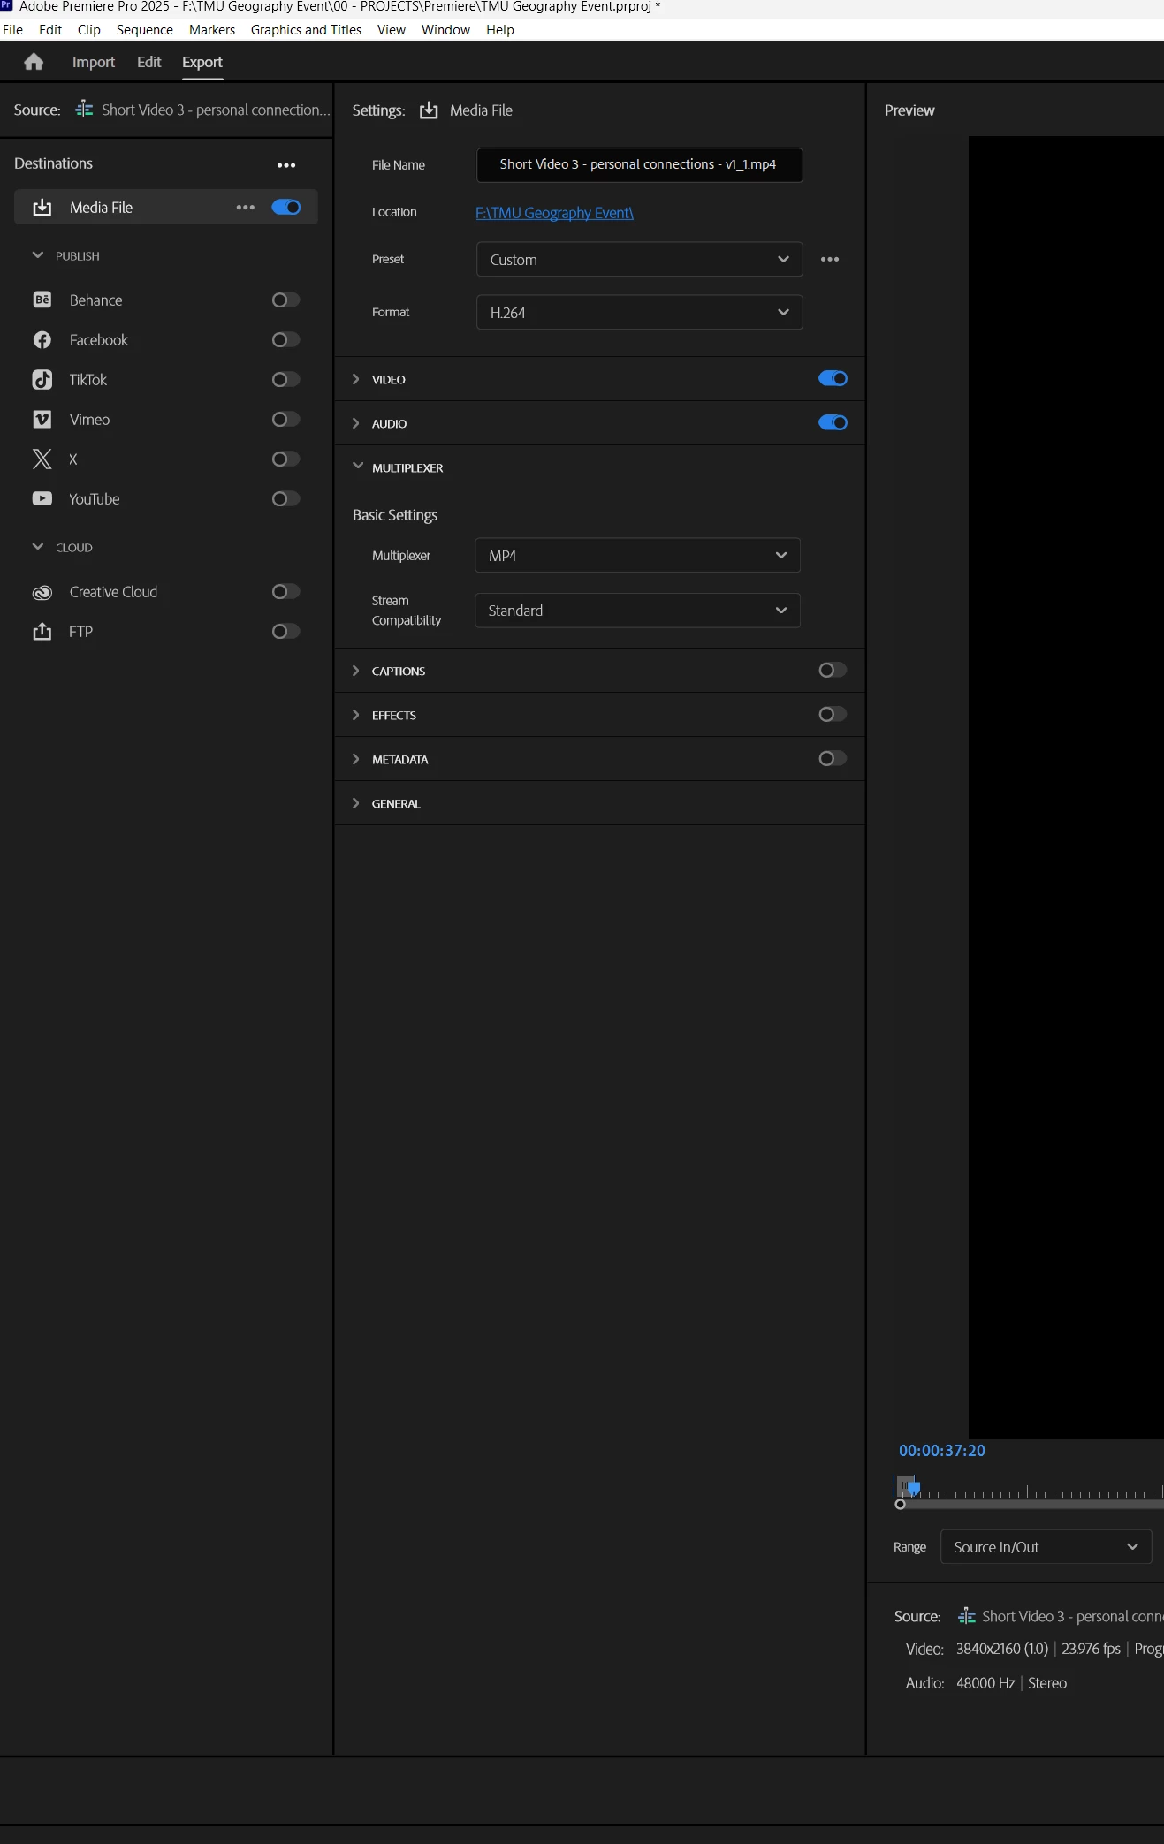Viewport: 1164px width, 1844px height.
Task: Open the Markers menu
Action: (x=212, y=29)
